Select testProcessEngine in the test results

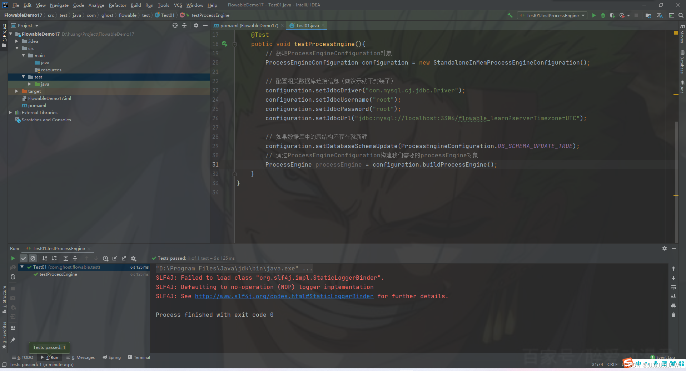click(58, 274)
